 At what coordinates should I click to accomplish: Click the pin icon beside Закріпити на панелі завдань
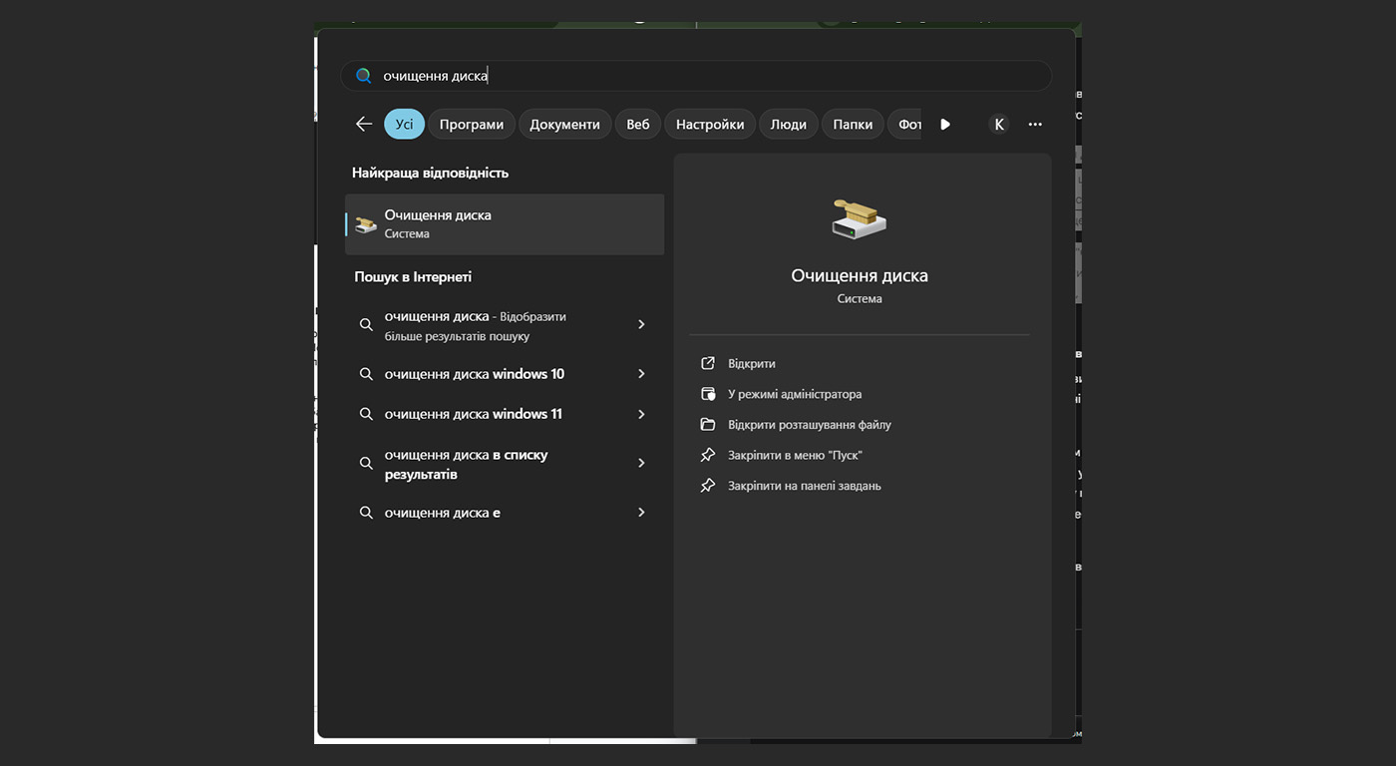click(x=708, y=486)
